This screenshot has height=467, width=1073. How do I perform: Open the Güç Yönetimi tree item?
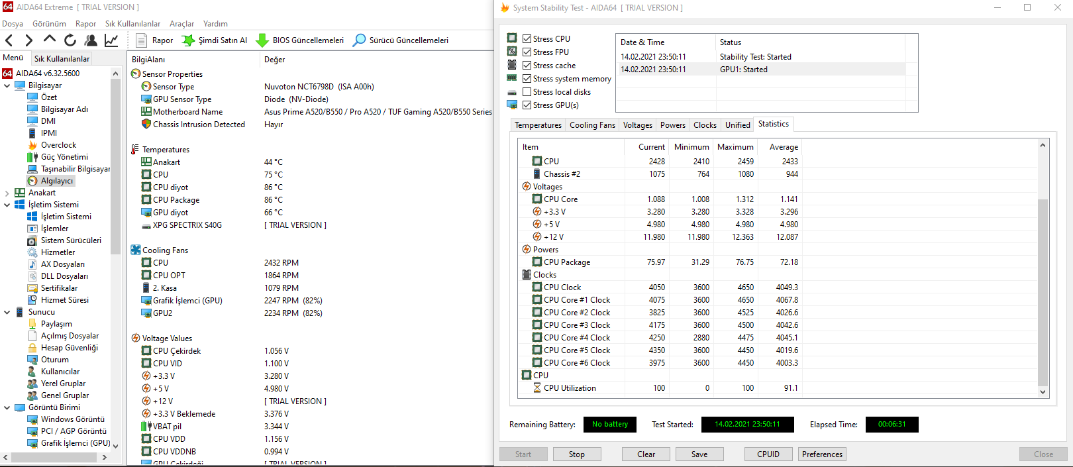tap(64, 157)
